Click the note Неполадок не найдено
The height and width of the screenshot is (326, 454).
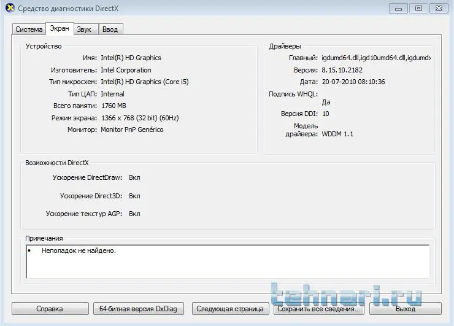(79, 250)
